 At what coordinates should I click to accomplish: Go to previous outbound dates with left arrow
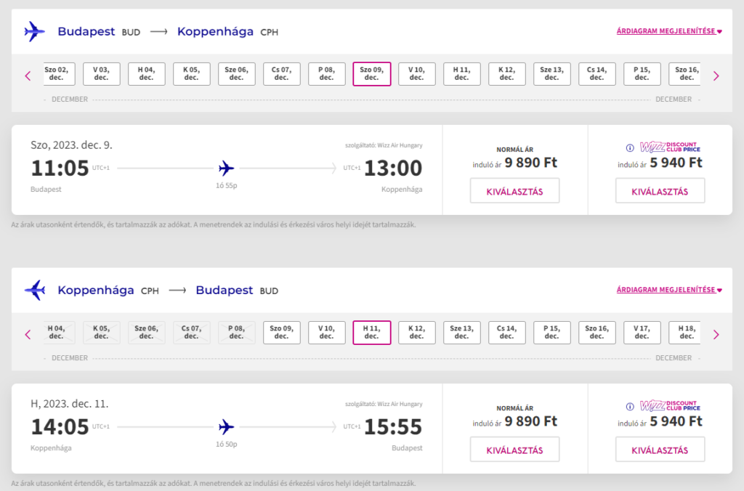(x=28, y=76)
